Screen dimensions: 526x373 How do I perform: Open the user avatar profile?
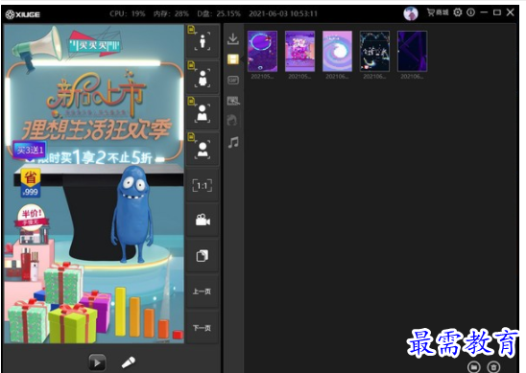pos(411,13)
